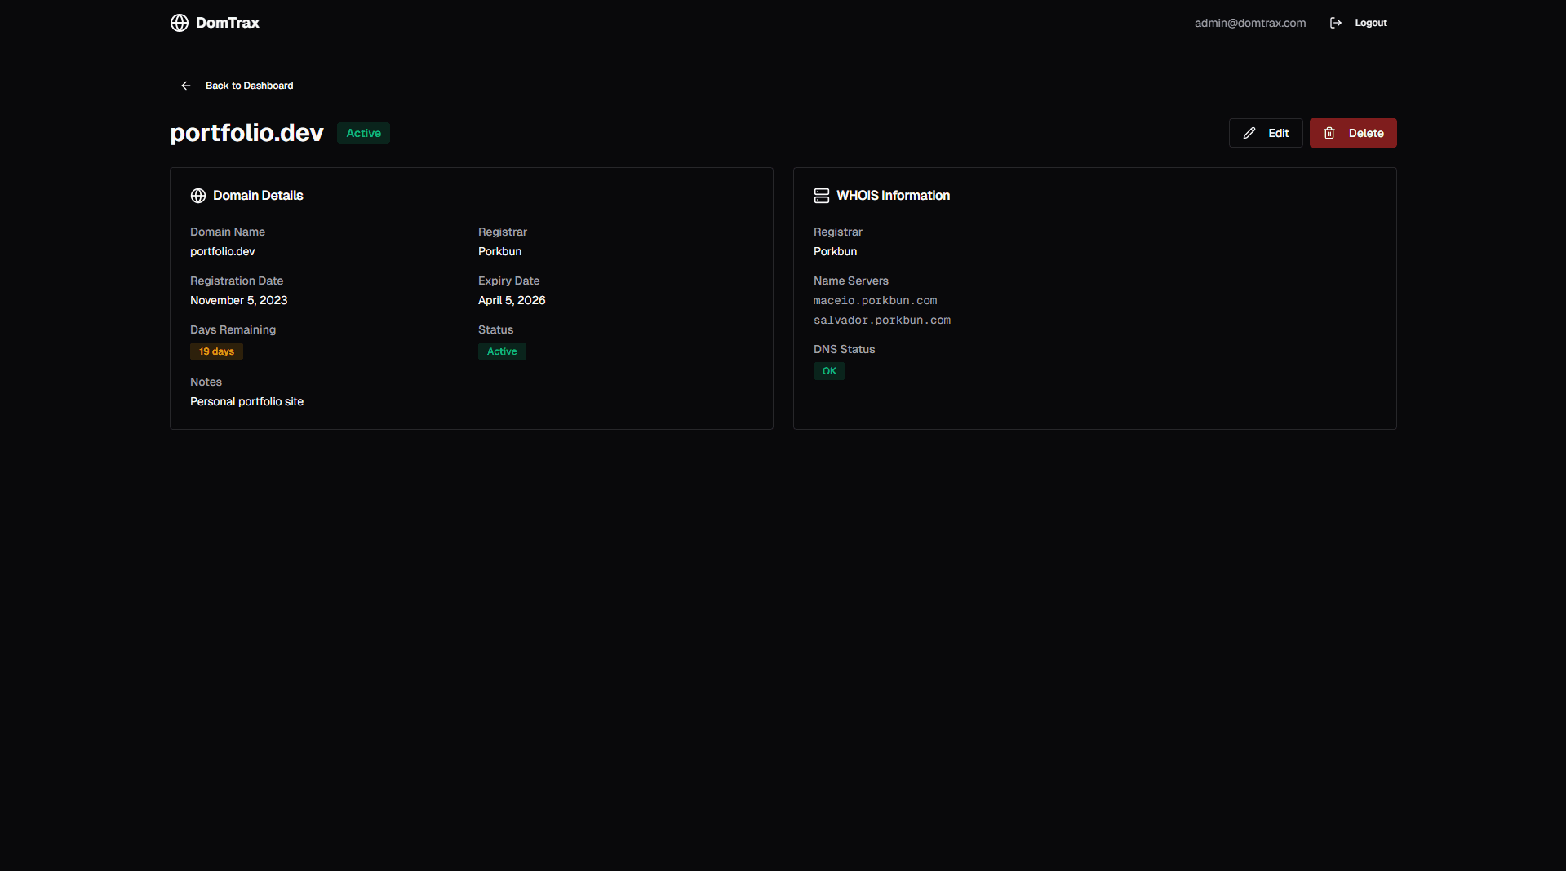
Task: Click the trash icon on Delete button
Action: pos(1329,133)
